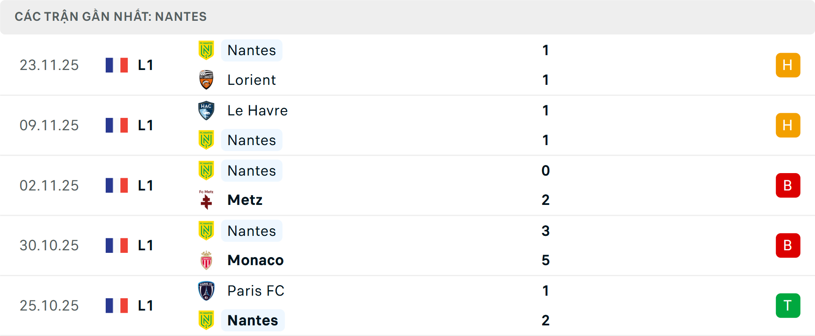Click the 23.11.25 match date
Viewport: 815px width, 336px height.
pyautogui.click(x=49, y=65)
